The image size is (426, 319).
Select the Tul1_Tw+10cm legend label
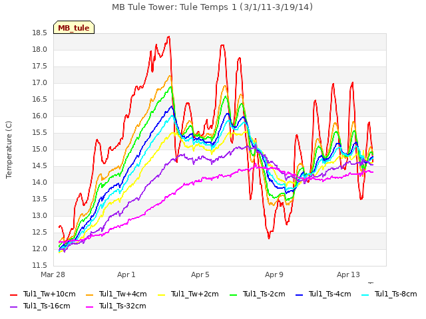click(49, 294)
